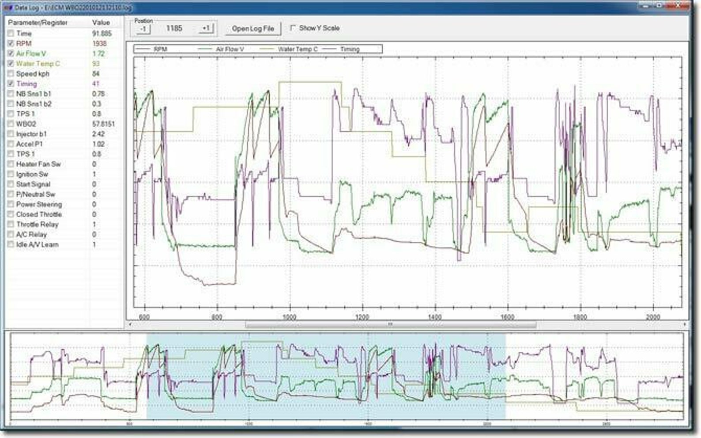
Task: Enable the Ignition Sw checkbox
Action: point(11,174)
